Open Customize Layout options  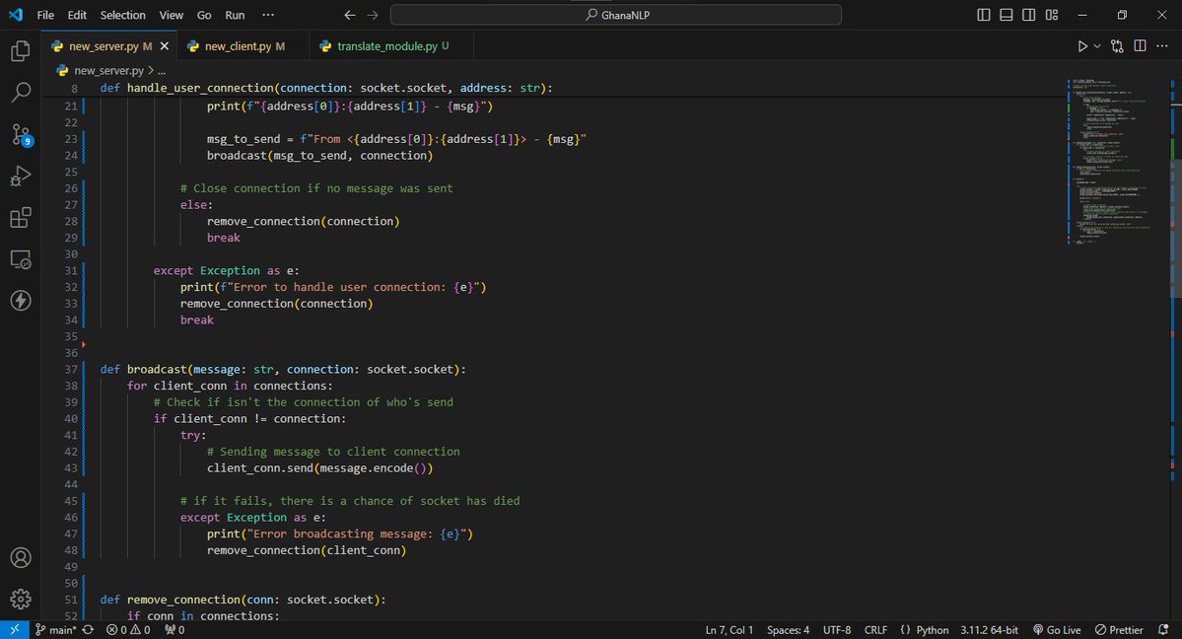1052,15
